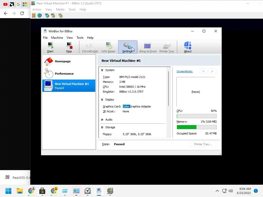Select New Virtual Machine #1 in sidebar
263x197 pixels.
[69, 86]
